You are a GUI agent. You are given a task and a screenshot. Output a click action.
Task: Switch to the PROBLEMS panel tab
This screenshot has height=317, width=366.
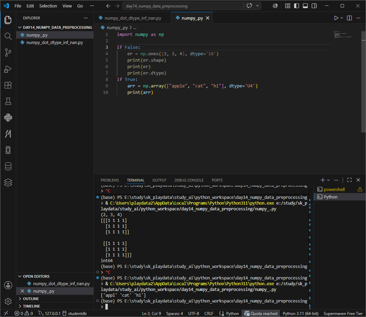coord(110,180)
